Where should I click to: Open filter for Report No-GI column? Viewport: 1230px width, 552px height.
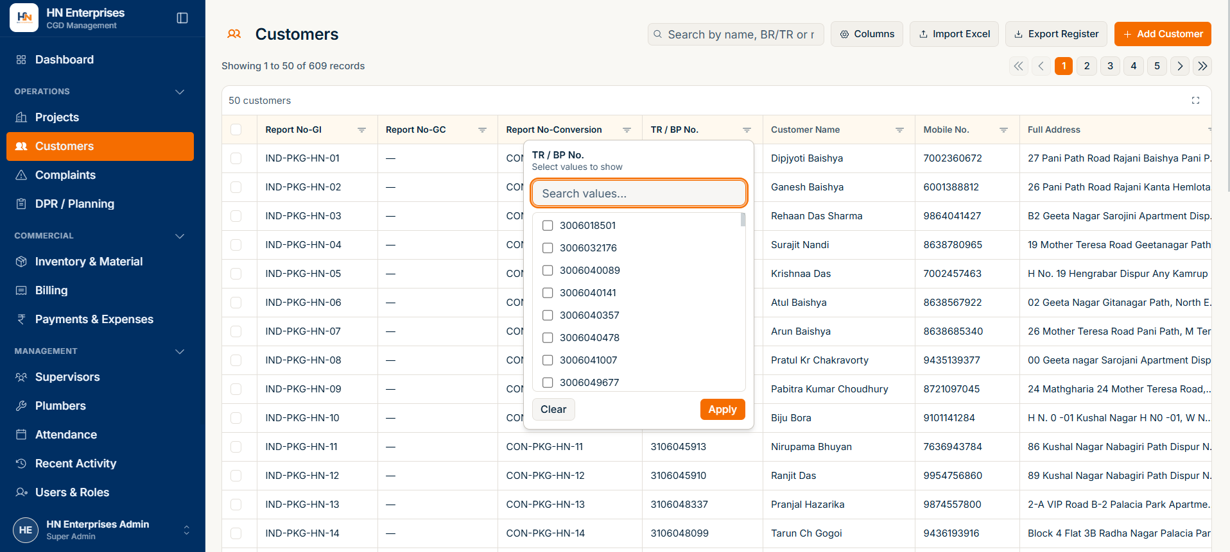click(361, 130)
